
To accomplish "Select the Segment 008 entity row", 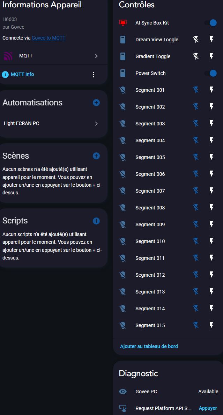I will point(150,208).
